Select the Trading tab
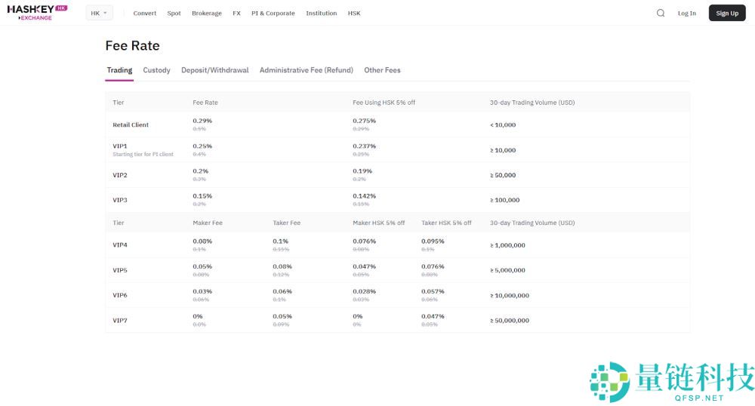Viewport: 755px width, 406px height. 119,70
